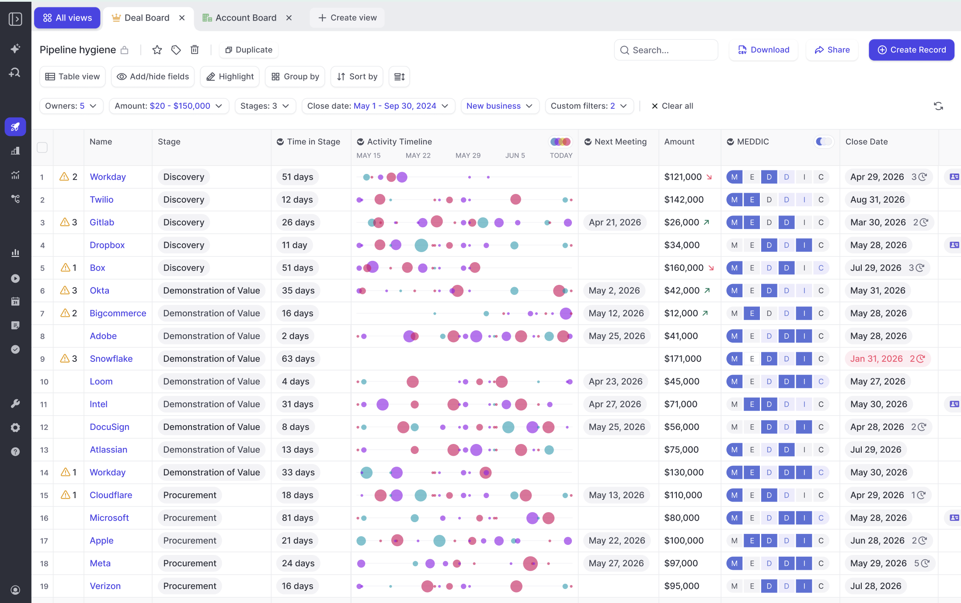
Task: Open the calendar icon in sidebar
Action: pyautogui.click(x=15, y=301)
